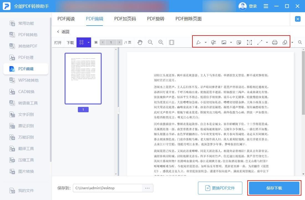Select the signature tool icon

point(213,42)
